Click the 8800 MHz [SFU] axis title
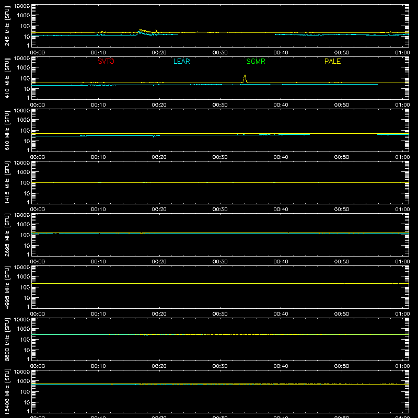This screenshot has height=418, width=418. pos(7,339)
